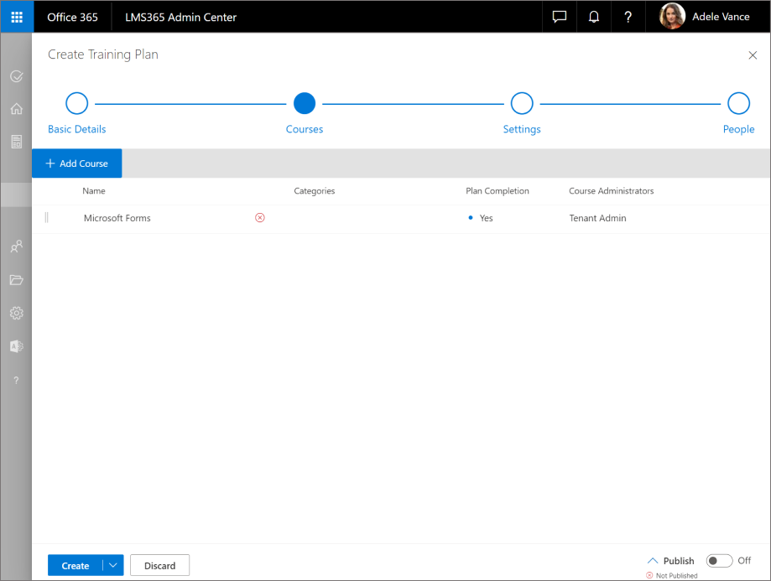Close the Create Training Plan panel
This screenshot has width=771, height=581.
coord(753,55)
